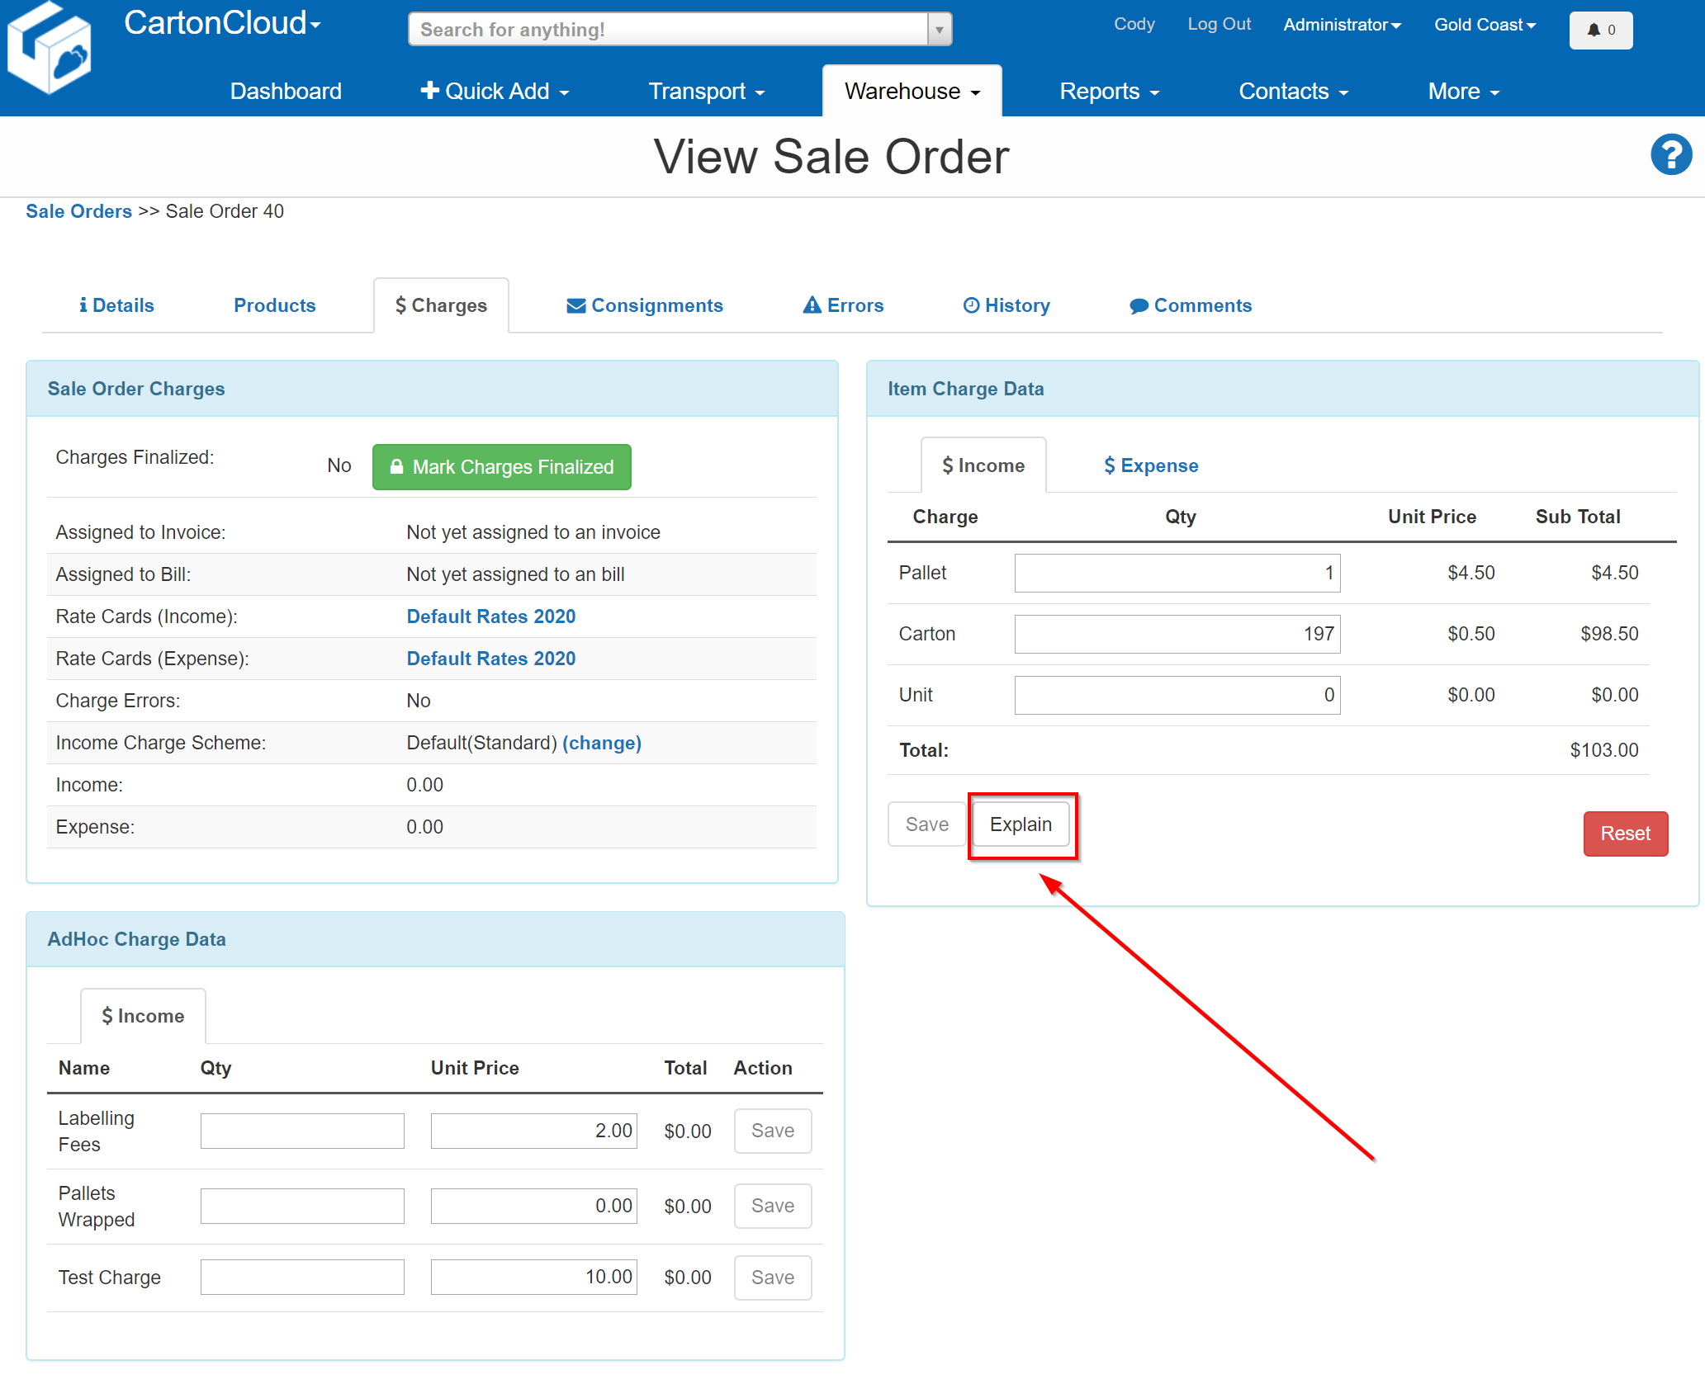
Task: Open the blue help question mark icon
Action: click(x=1671, y=154)
